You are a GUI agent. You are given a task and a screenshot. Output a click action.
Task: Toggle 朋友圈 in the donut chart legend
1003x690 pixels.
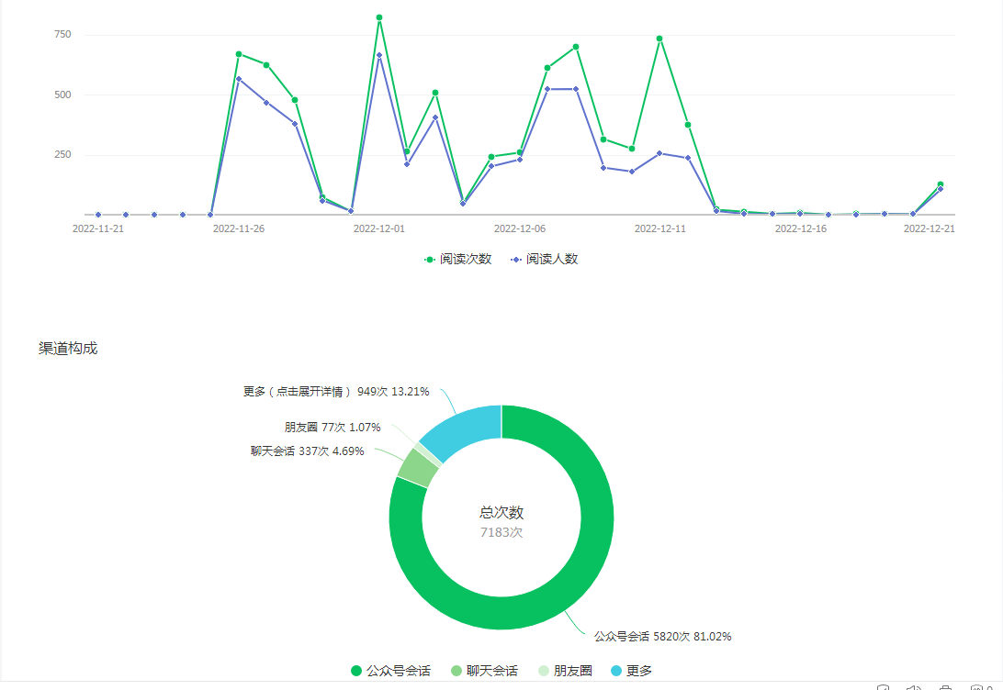coord(565,671)
